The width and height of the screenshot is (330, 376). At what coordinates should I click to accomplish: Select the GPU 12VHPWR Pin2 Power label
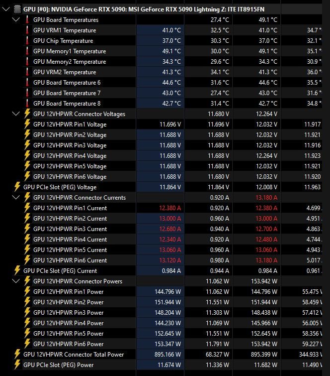[69, 302]
